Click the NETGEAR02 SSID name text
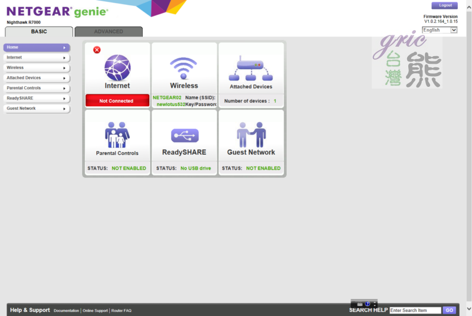This screenshot has height=316, width=472. (167, 97)
